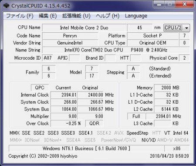
Task: Click current System Bus 1064.00
Action: point(64,109)
